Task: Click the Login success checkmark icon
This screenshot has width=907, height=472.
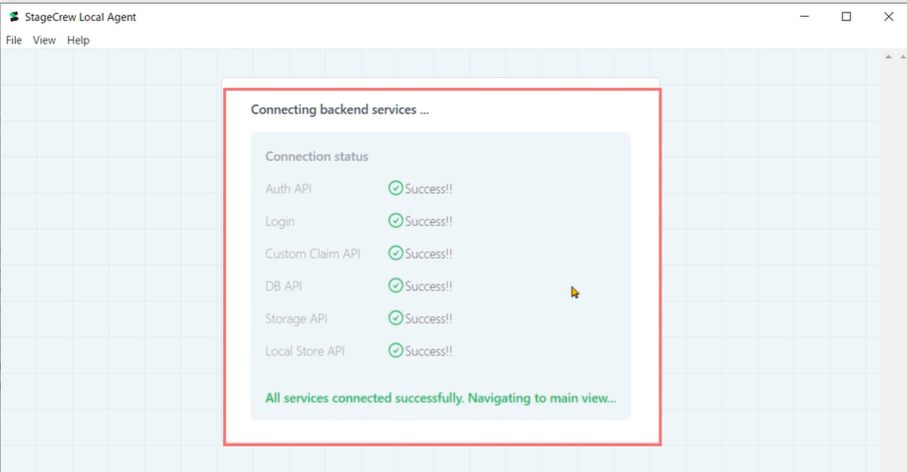Action: click(x=396, y=221)
